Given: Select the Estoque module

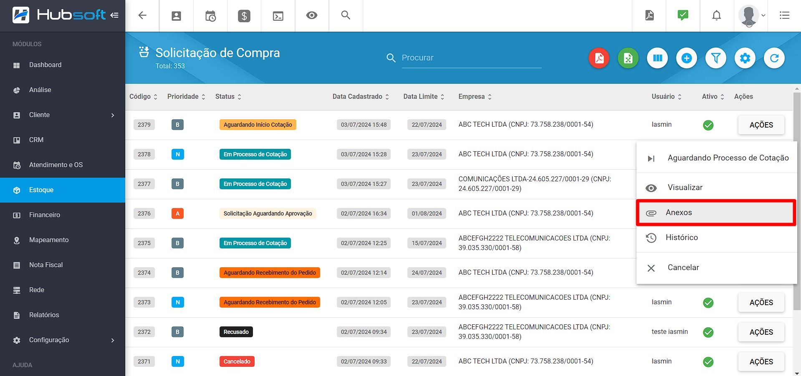Looking at the screenshot, I should pyautogui.click(x=63, y=190).
